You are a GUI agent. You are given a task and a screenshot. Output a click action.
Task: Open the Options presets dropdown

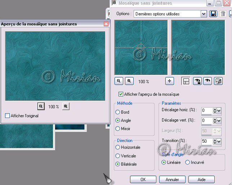[204, 14]
